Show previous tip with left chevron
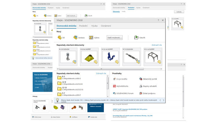 click(x=160, y=100)
